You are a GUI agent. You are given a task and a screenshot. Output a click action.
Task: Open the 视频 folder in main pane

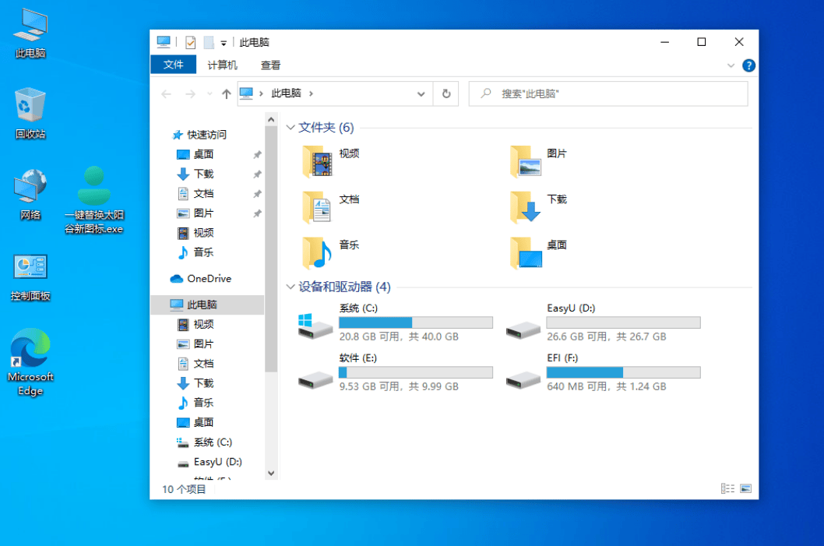point(318,161)
